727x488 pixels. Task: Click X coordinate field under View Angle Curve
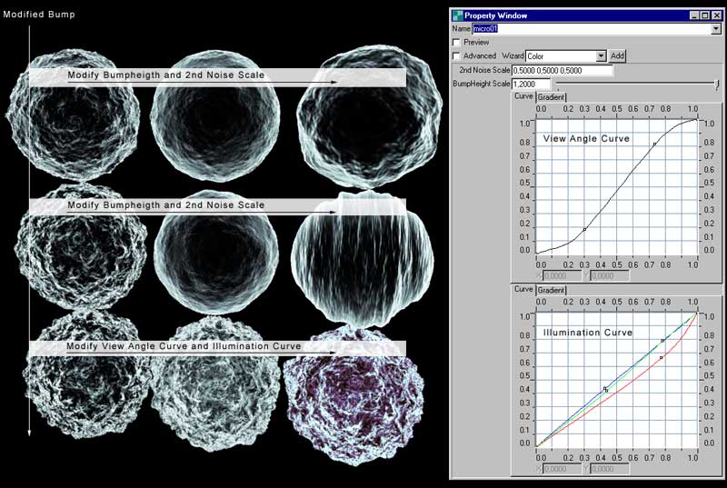[x=561, y=275]
